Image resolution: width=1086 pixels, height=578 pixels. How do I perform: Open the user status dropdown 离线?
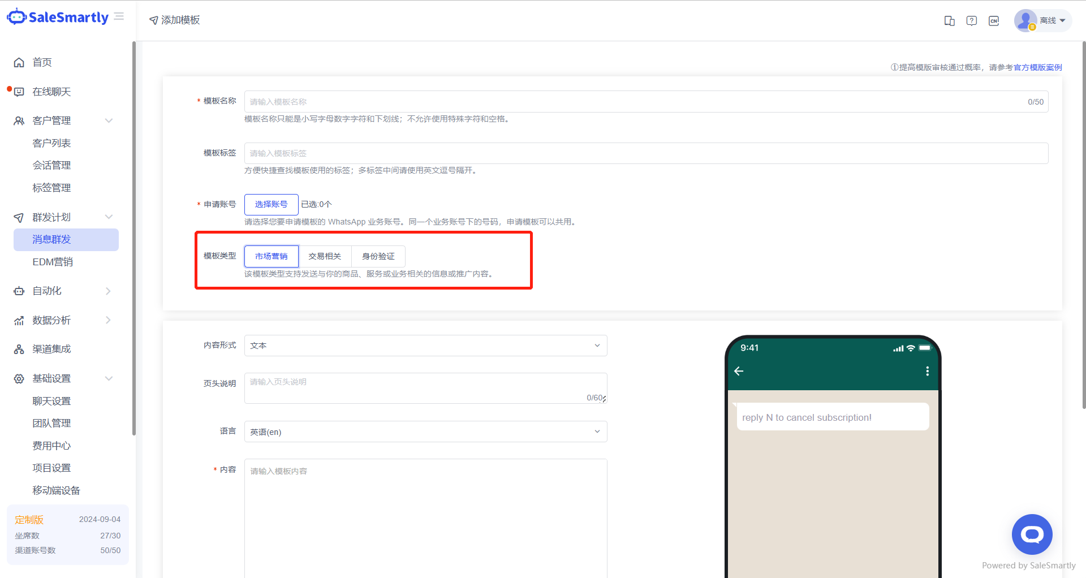(1042, 21)
